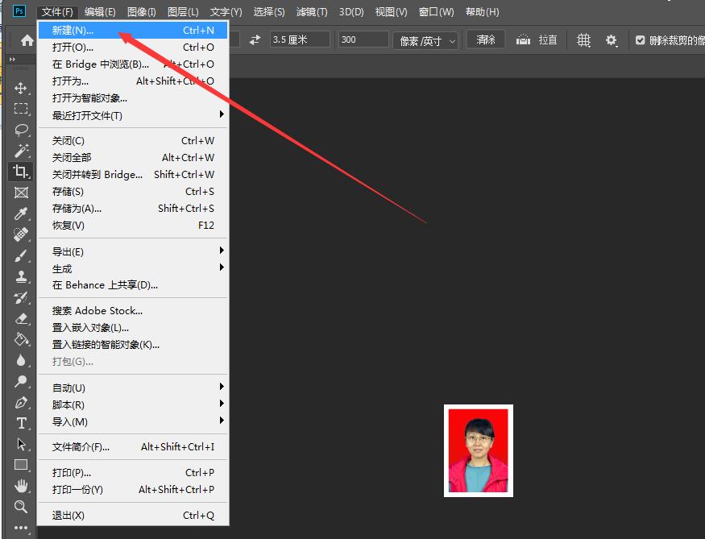Select the Hand tool
The height and width of the screenshot is (539, 705).
pyautogui.click(x=21, y=486)
